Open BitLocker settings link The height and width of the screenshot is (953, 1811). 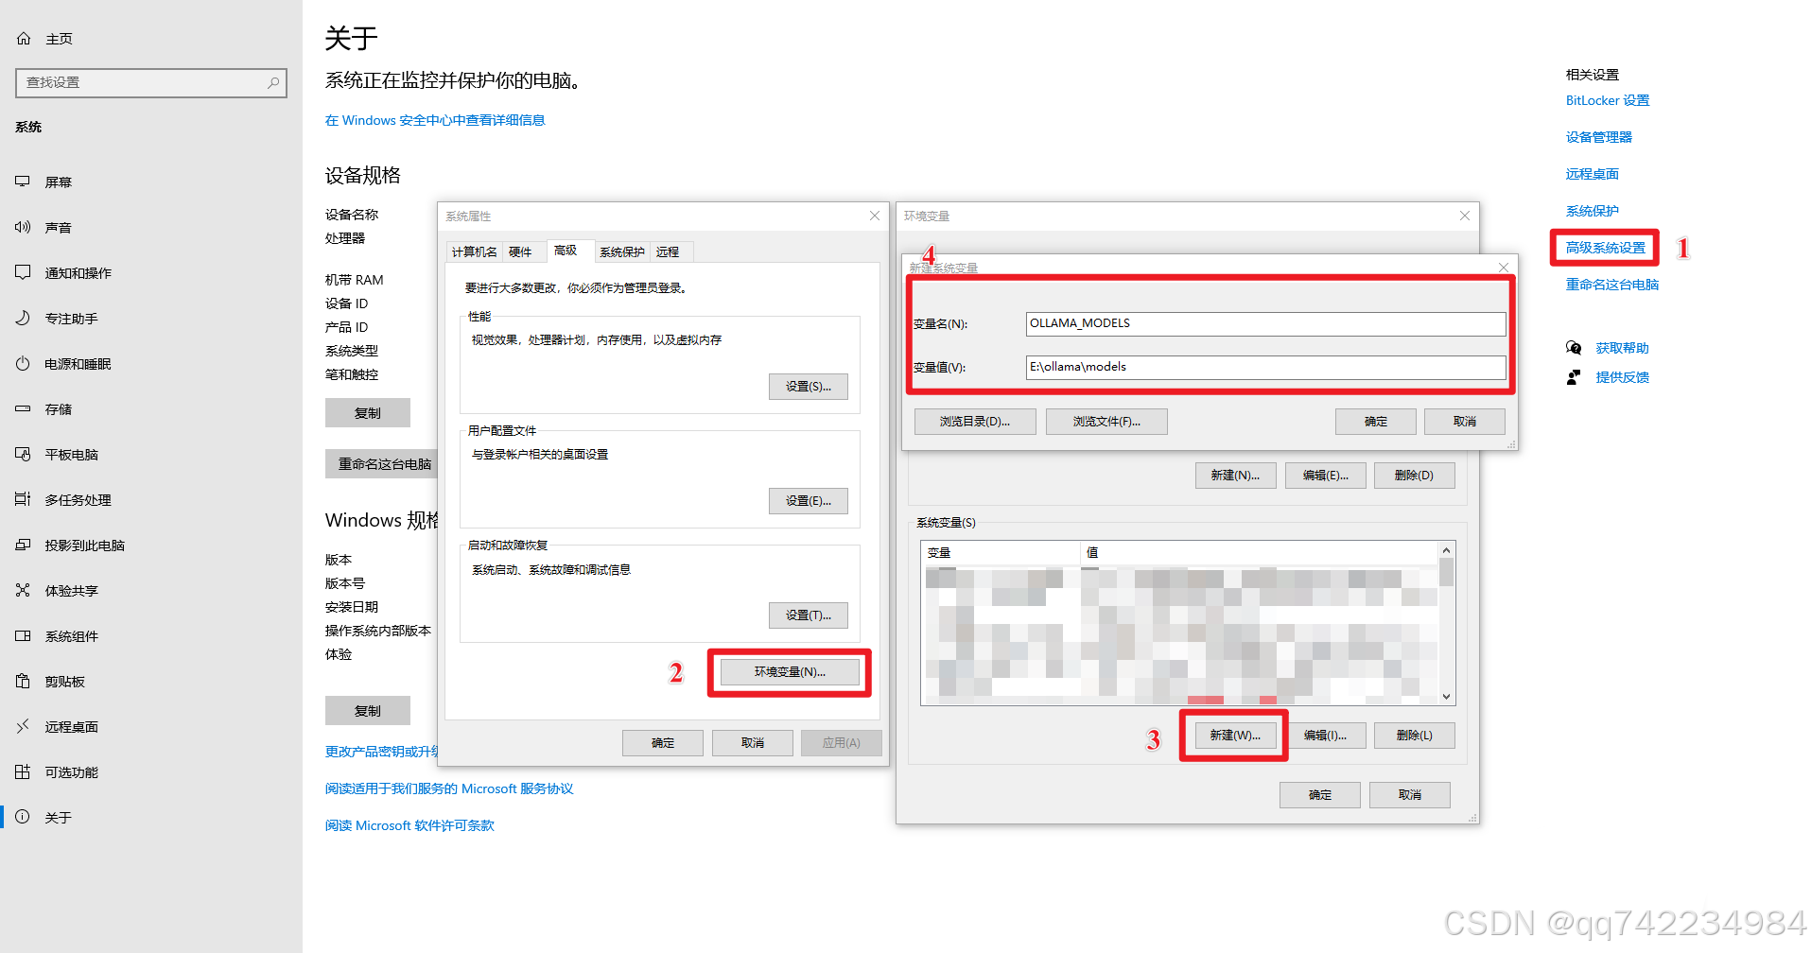1607,100
